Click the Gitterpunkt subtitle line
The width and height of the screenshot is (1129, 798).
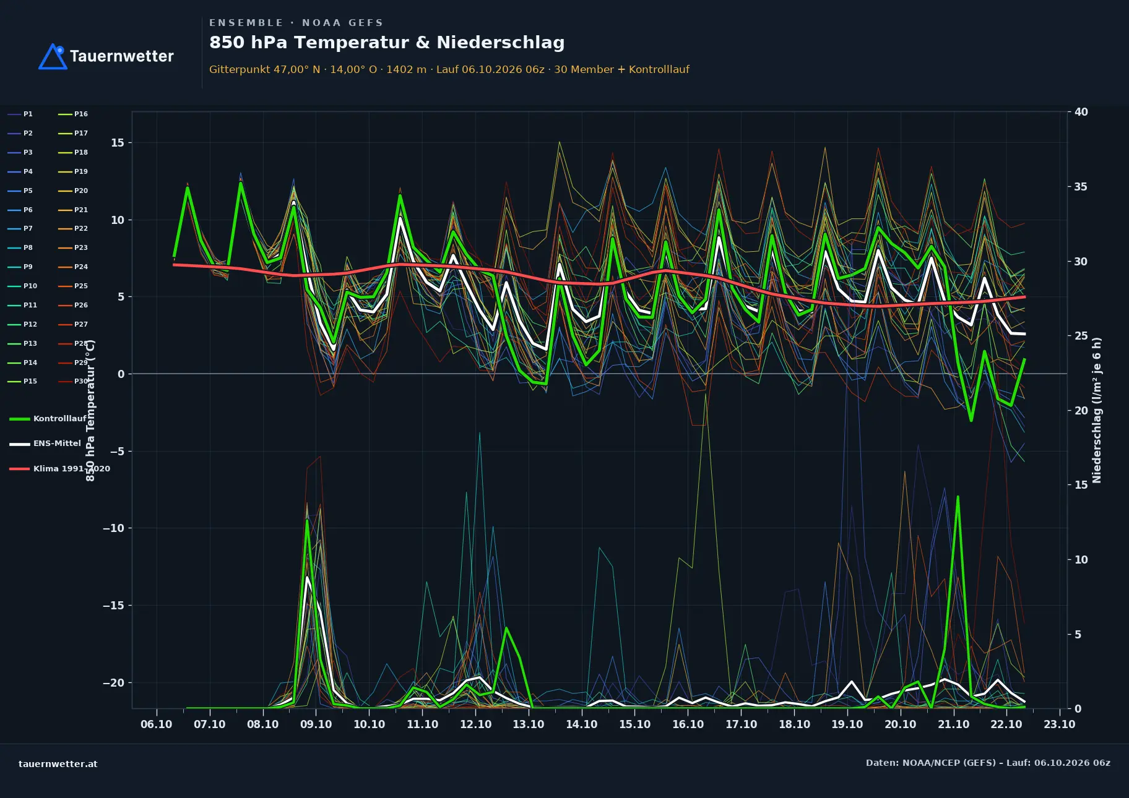pyautogui.click(x=449, y=69)
